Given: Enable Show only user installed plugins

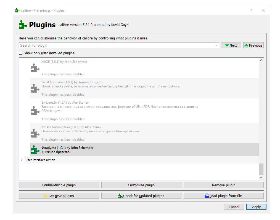Looking at the screenshot, I should click(x=21, y=53).
